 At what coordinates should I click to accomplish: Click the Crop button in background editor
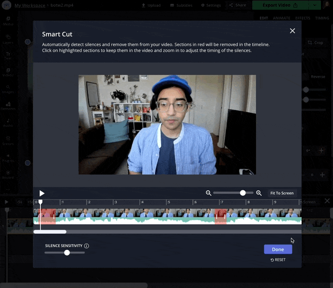(x=316, y=43)
